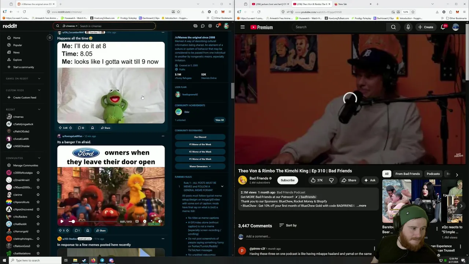Open overflow menu of Ford owners post
Viewport: 469px width, 264px height.
163,136
